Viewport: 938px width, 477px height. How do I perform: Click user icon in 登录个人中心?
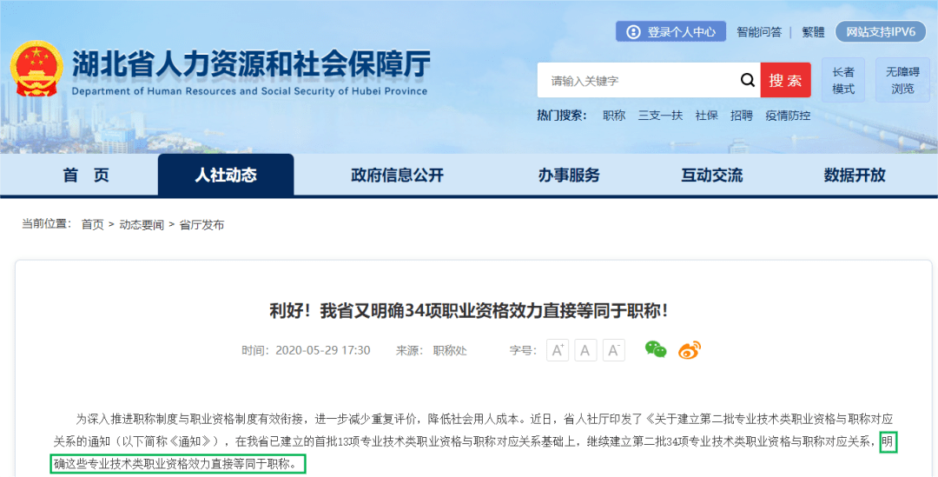point(633,32)
